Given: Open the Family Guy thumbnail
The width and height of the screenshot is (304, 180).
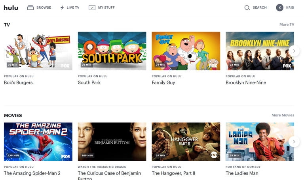Looking at the screenshot, I should [x=186, y=51].
